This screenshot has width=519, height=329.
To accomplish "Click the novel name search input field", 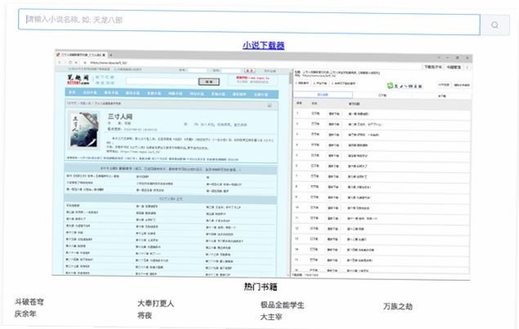I will tap(249, 22).
